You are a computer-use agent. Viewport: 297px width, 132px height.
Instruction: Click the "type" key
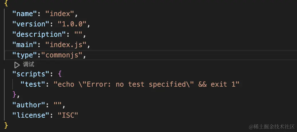(24, 55)
